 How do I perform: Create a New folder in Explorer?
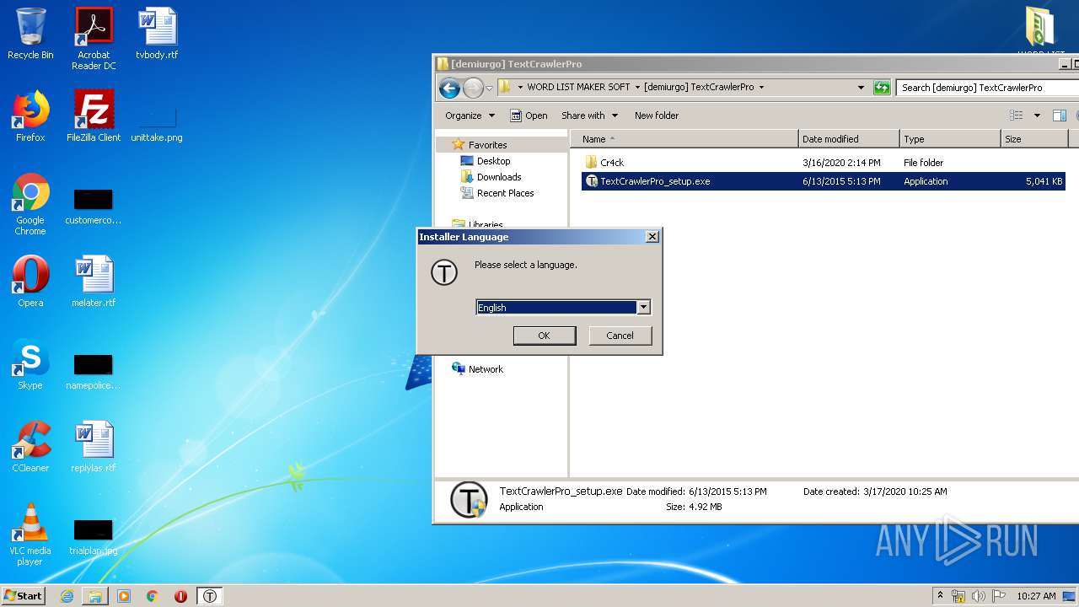tap(657, 115)
